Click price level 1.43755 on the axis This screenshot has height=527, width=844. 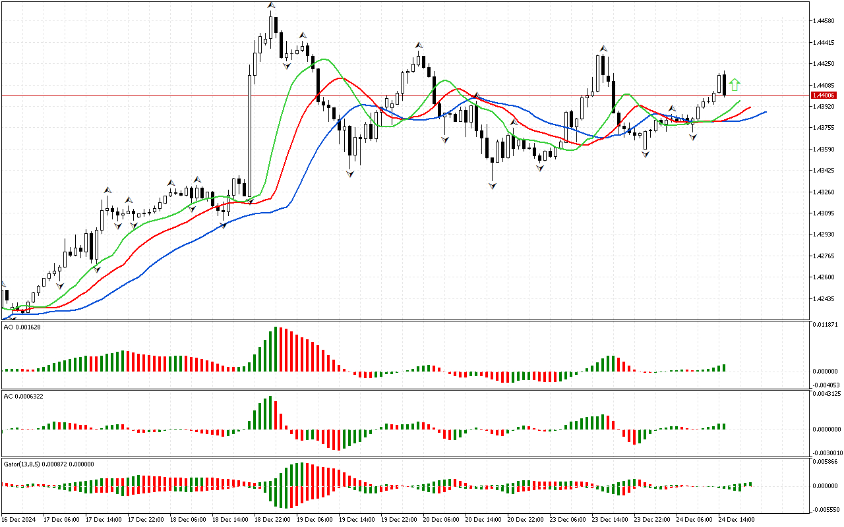(825, 128)
